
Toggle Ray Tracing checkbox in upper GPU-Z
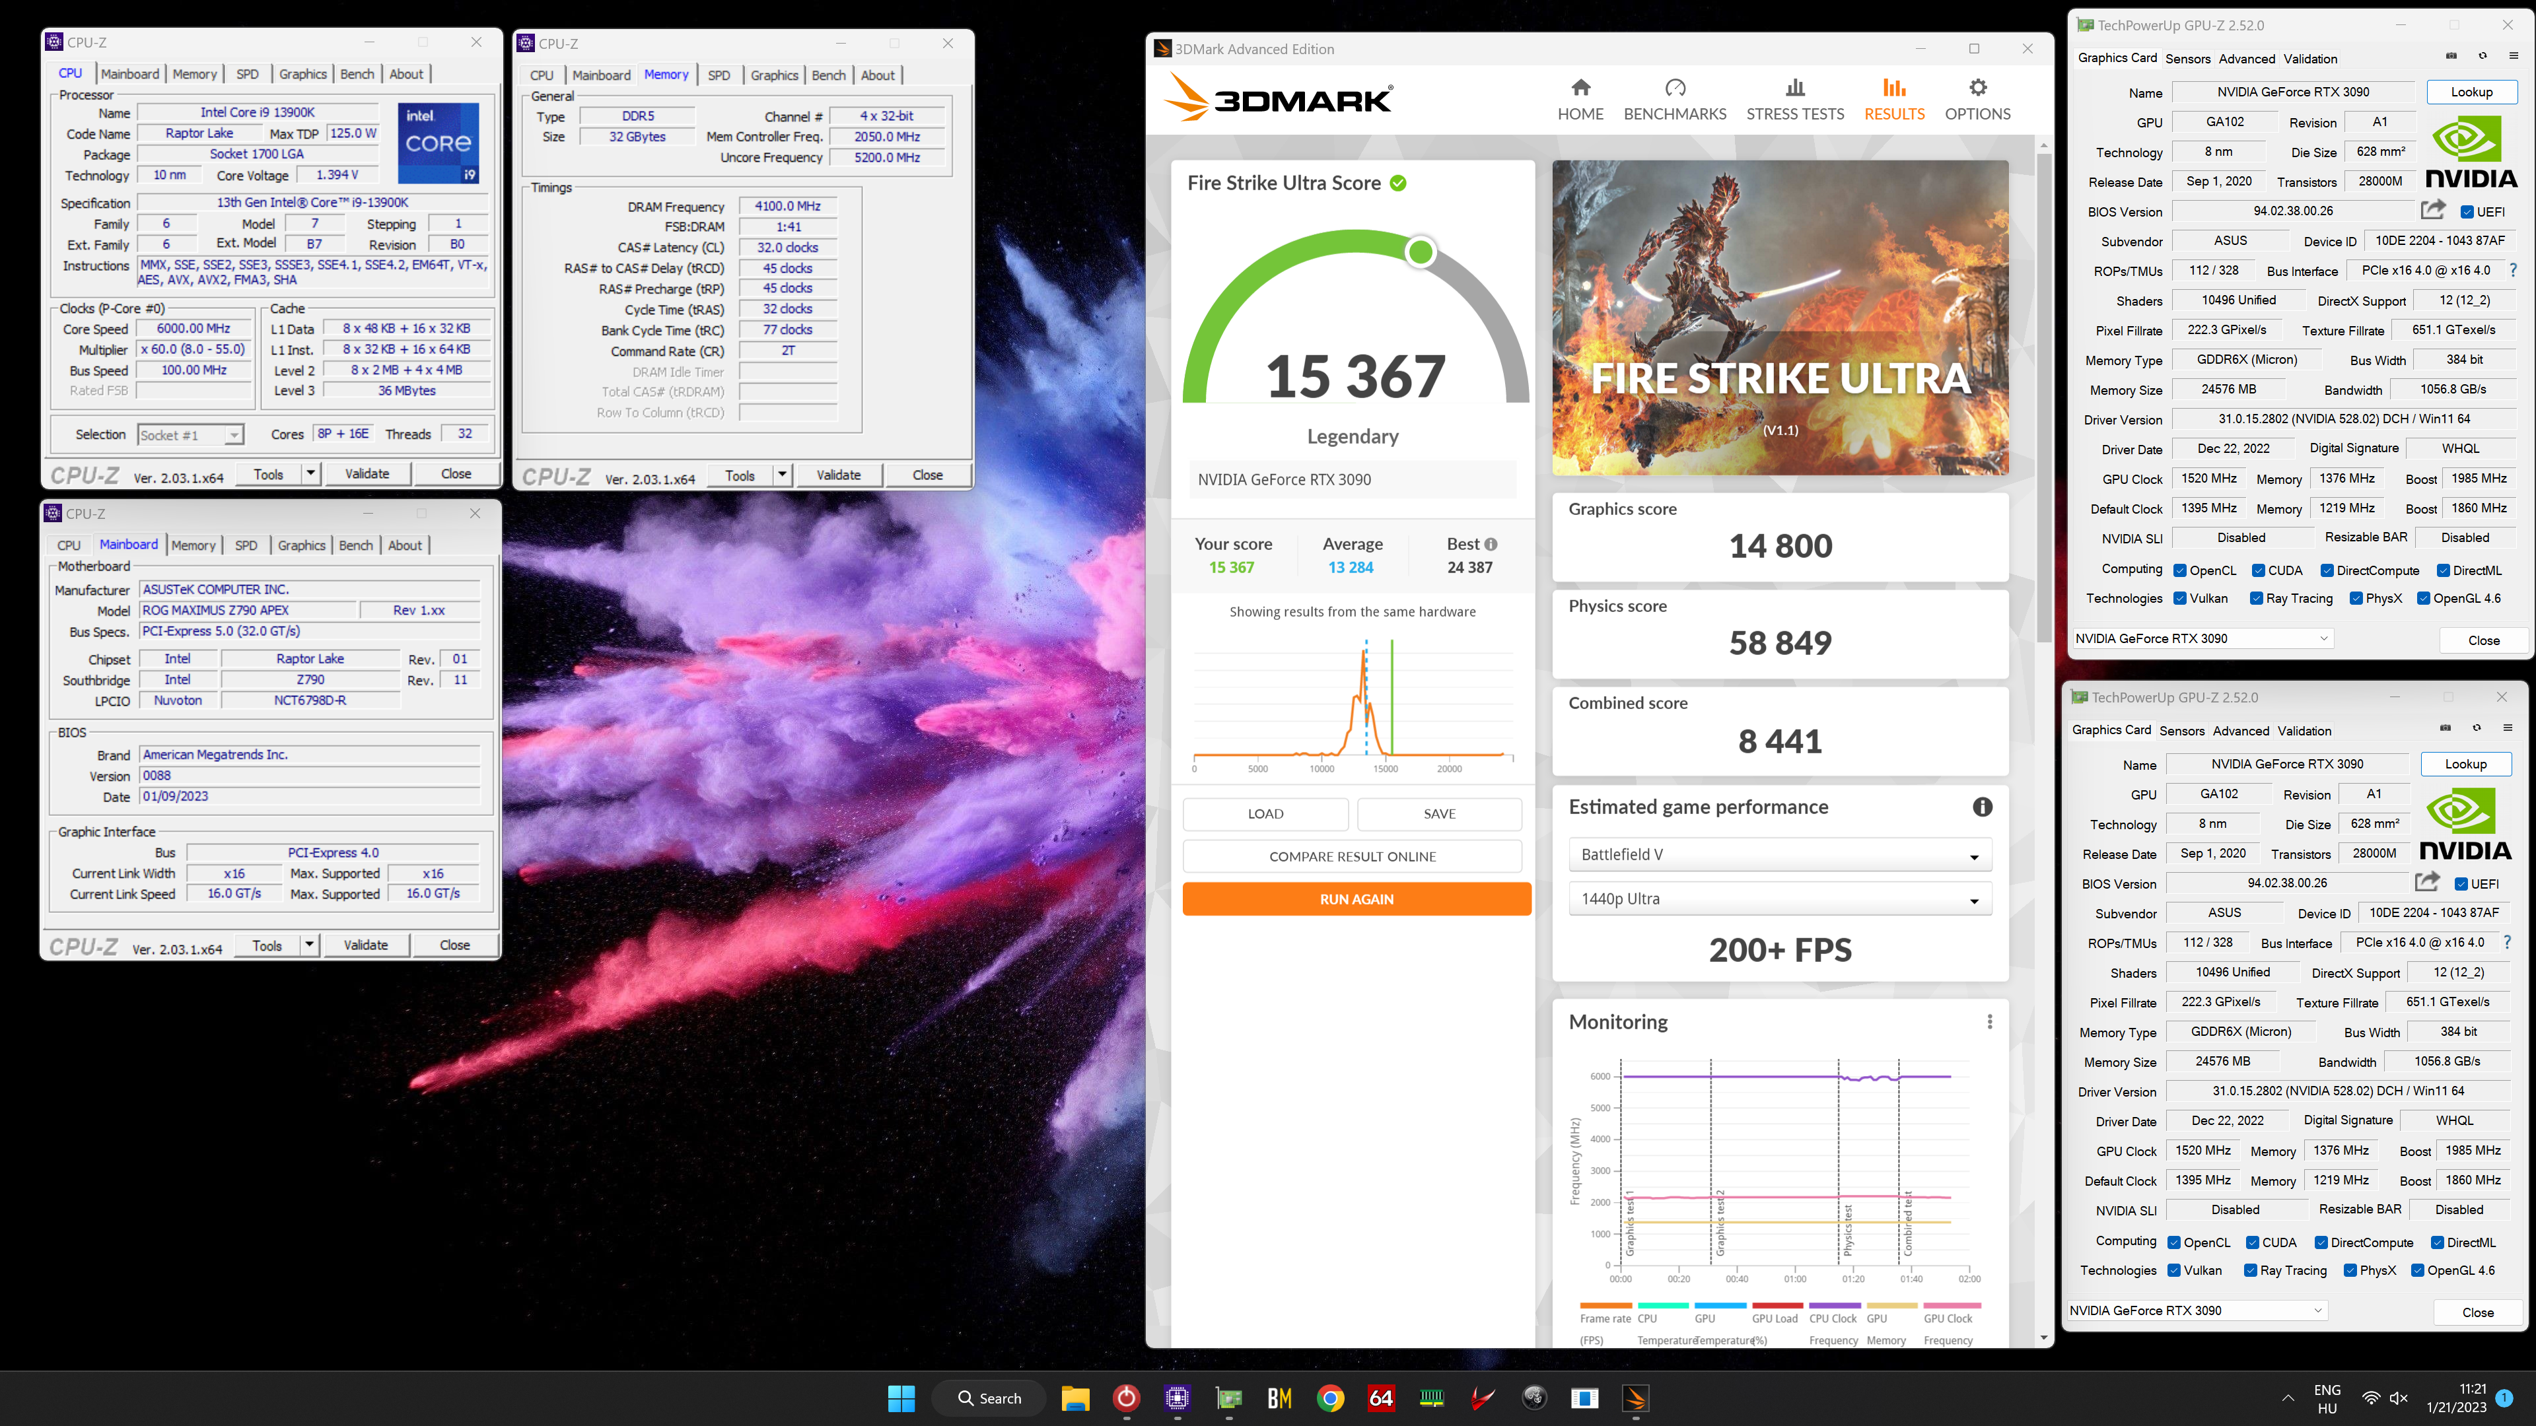tap(2257, 598)
